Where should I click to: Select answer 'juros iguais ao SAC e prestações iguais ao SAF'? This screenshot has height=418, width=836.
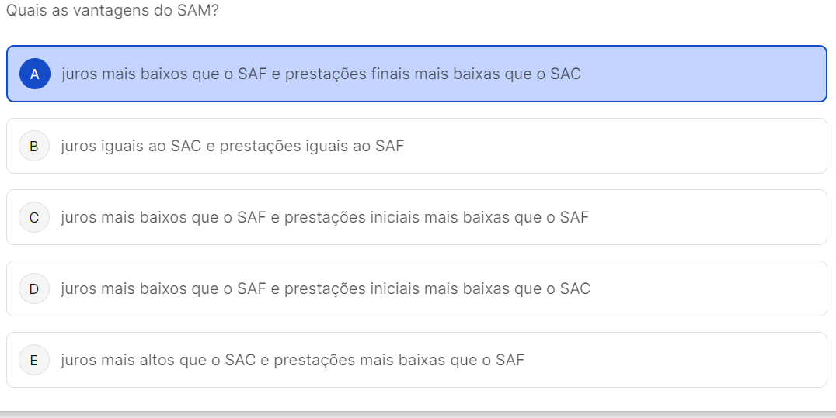pos(232,146)
